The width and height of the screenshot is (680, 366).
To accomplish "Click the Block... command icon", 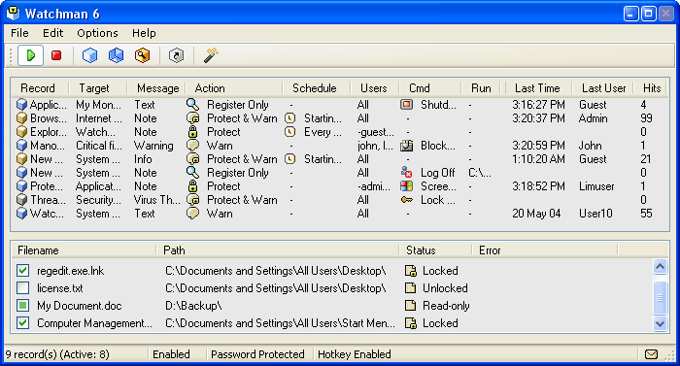I will 406,146.
